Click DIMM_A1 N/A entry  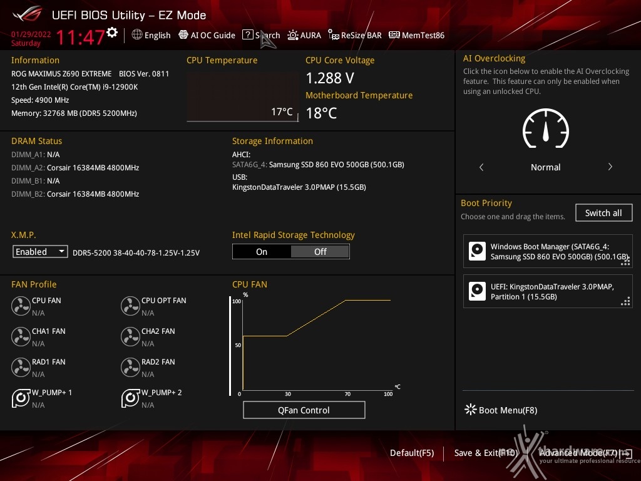(x=36, y=155)
